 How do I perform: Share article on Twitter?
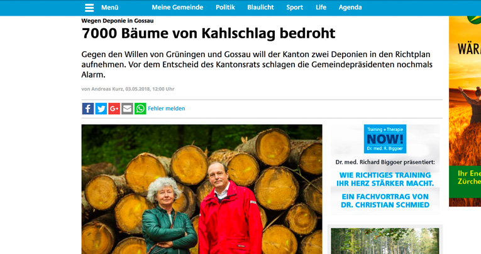101,108
